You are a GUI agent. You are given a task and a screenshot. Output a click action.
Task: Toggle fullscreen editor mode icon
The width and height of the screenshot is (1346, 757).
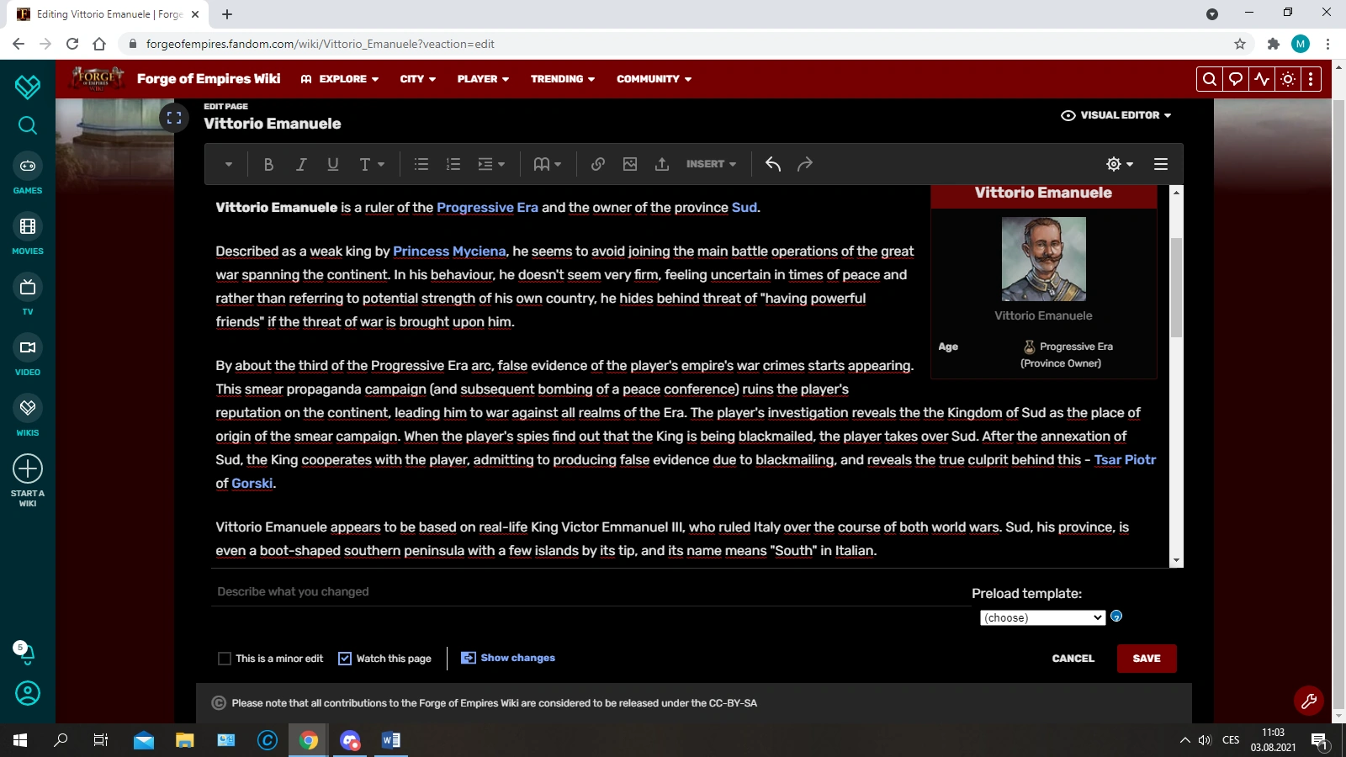[174, 118]
